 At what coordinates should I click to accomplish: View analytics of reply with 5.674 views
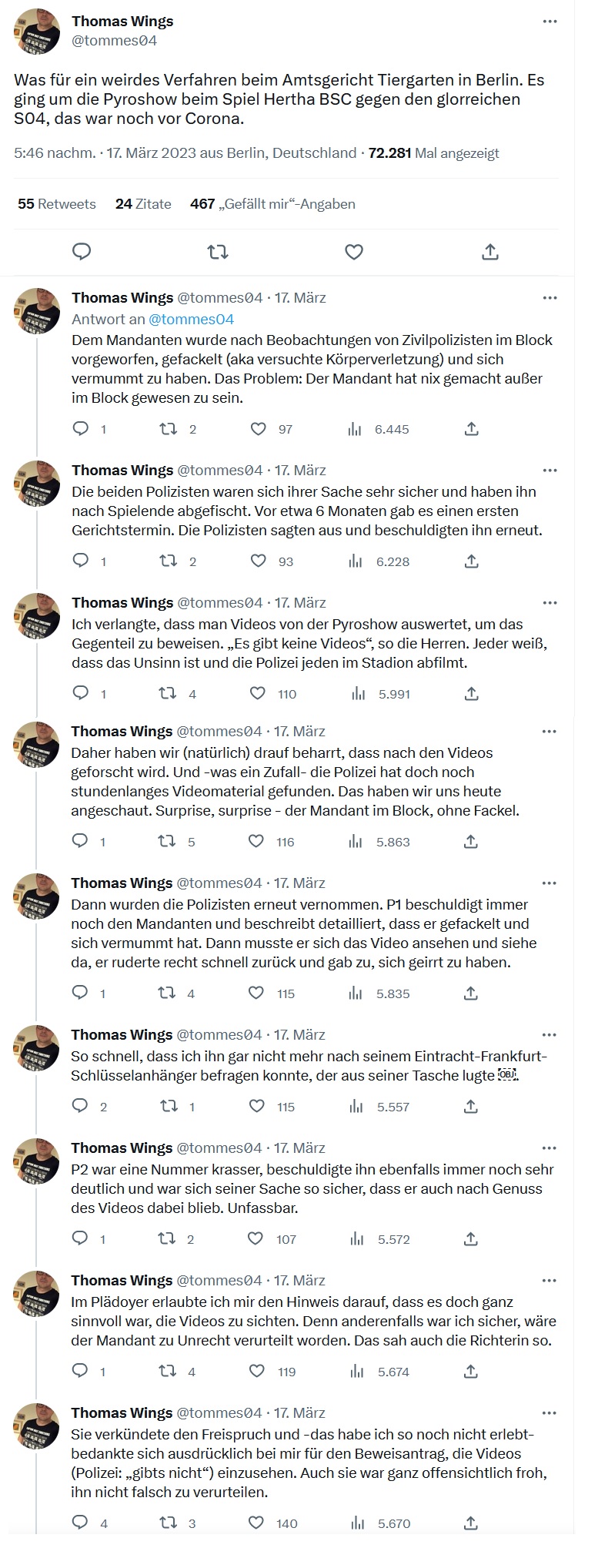(356, 1372)
